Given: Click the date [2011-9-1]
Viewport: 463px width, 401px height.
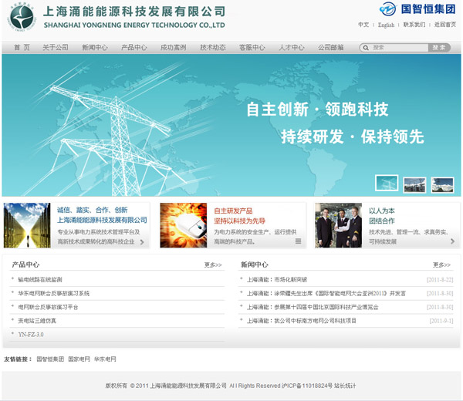Looking at the screenshot, I should [x=441, y=321].
